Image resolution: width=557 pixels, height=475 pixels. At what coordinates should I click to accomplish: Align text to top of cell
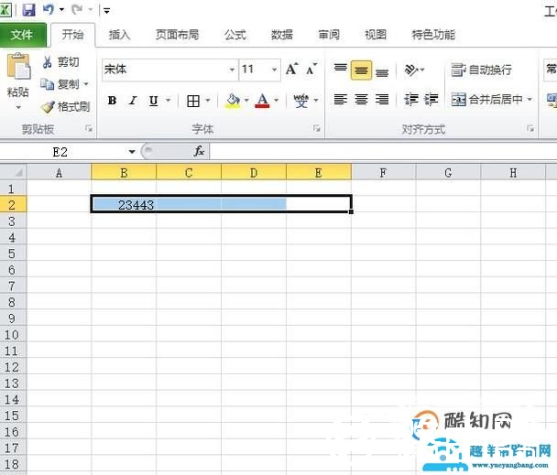click(340, 69)
